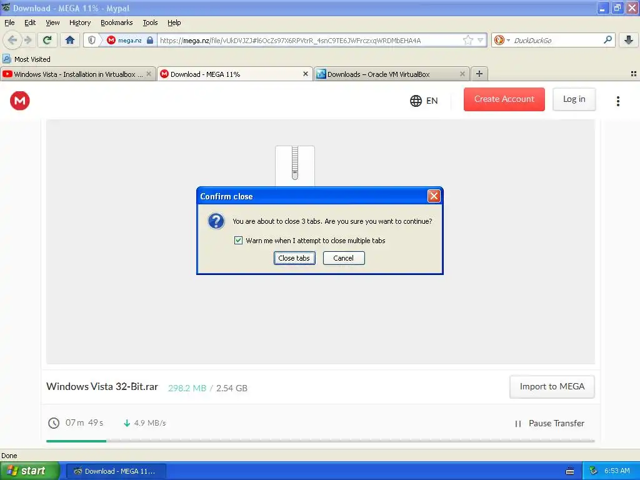Click the 298.2 MB downloaded amount
Viewport: 640px width, 480px height.
coord(187,388)
